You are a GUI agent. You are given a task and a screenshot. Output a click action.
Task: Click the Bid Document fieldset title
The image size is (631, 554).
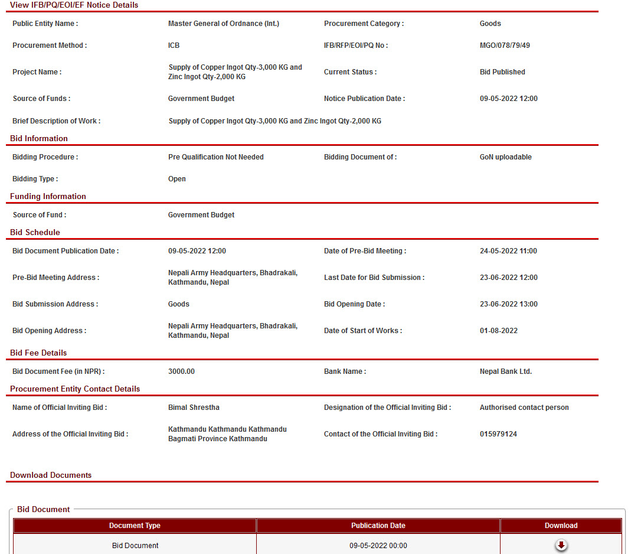coord(44,509)
